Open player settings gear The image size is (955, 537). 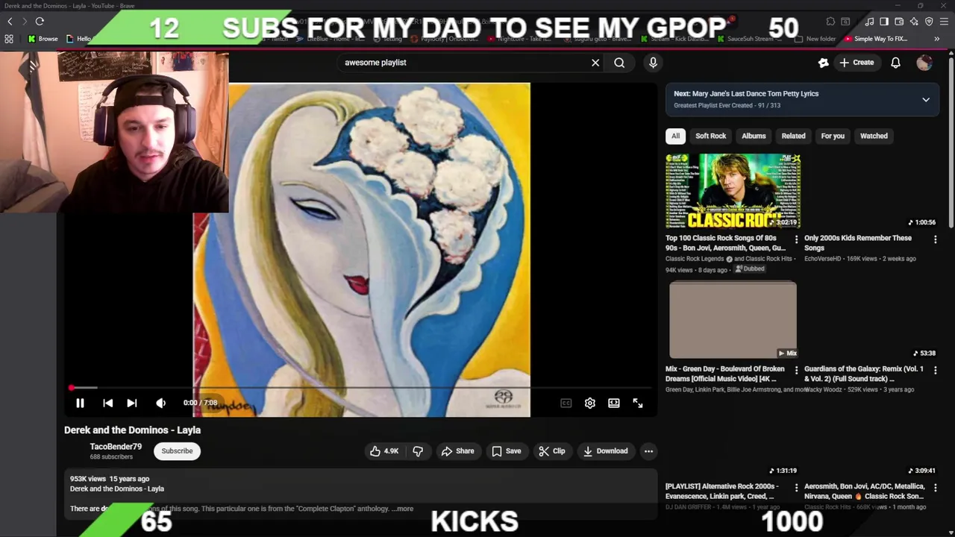[x=590, y=403]
